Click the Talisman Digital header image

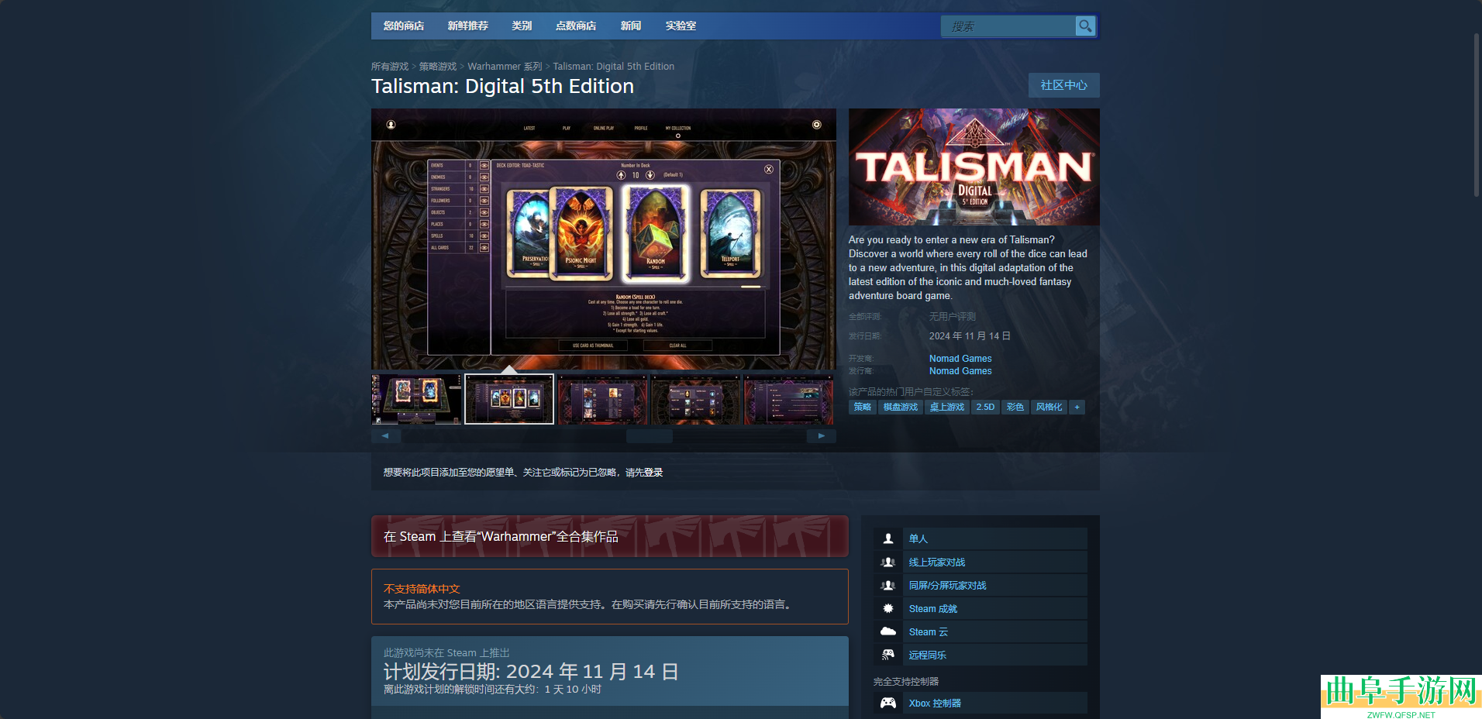pos(974,167)
